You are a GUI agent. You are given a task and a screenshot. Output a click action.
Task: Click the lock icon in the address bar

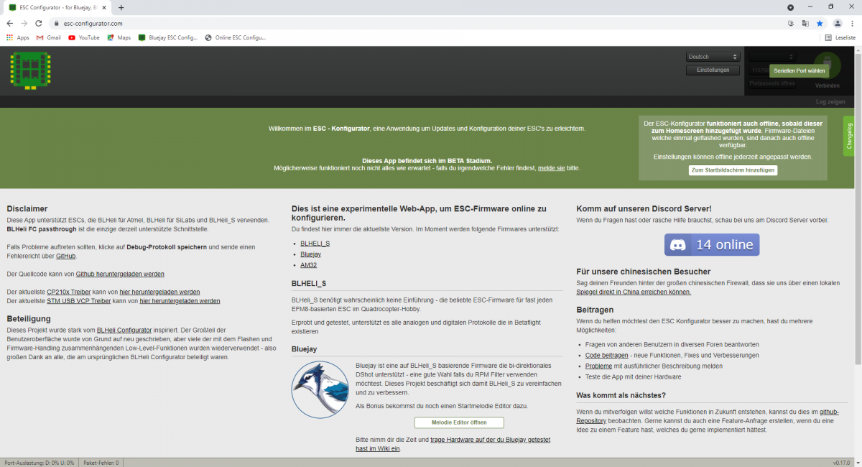click(x=56, y=23)
